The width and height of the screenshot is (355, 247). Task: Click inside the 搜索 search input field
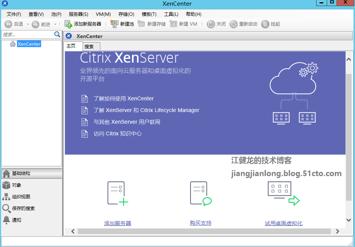point(28,35)
